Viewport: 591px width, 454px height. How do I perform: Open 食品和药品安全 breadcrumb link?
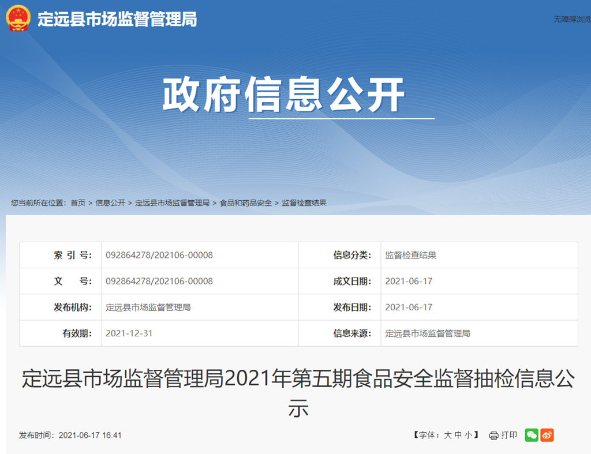(x=246, y=202)
